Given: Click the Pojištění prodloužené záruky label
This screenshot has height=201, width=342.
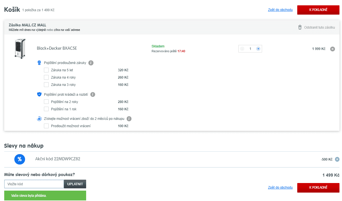Looking at the screenshot, I should click(65, 63).
